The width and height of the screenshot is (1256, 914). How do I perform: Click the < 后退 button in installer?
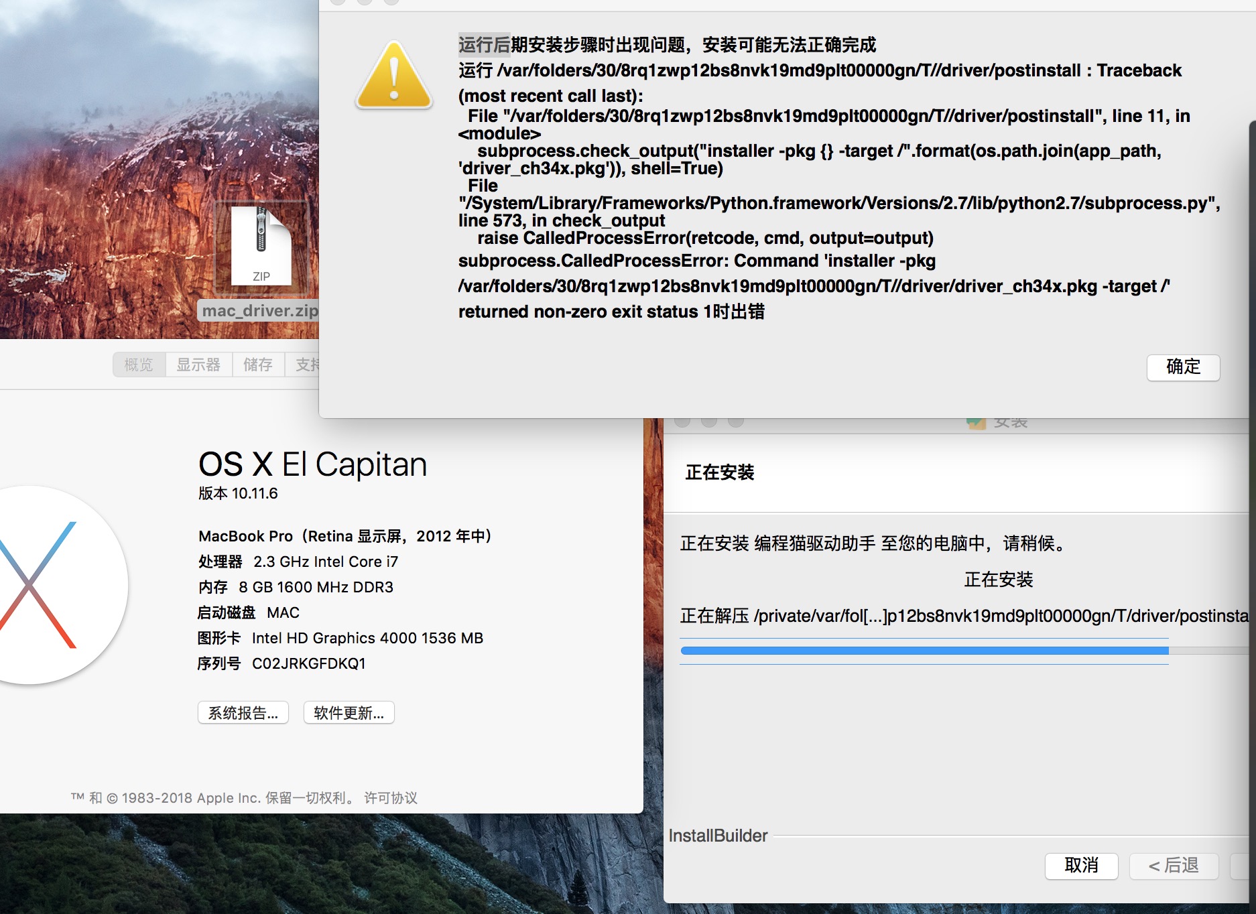pos(1174,866)
